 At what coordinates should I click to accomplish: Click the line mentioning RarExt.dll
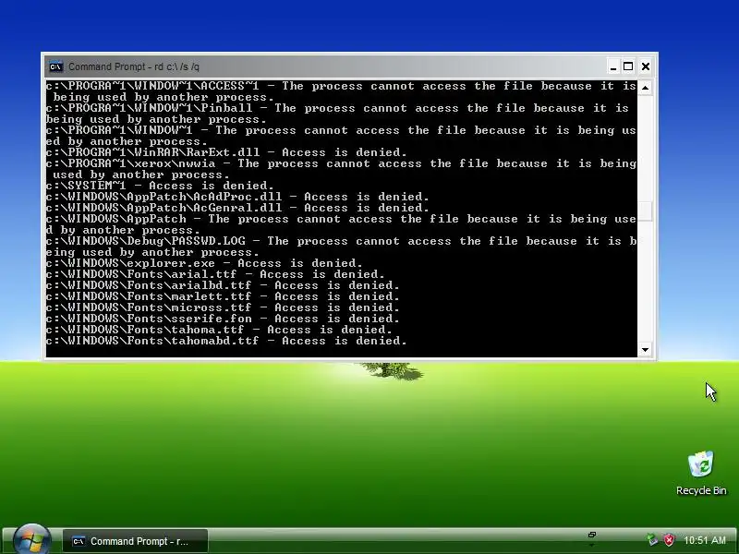(x=226, y=152)
